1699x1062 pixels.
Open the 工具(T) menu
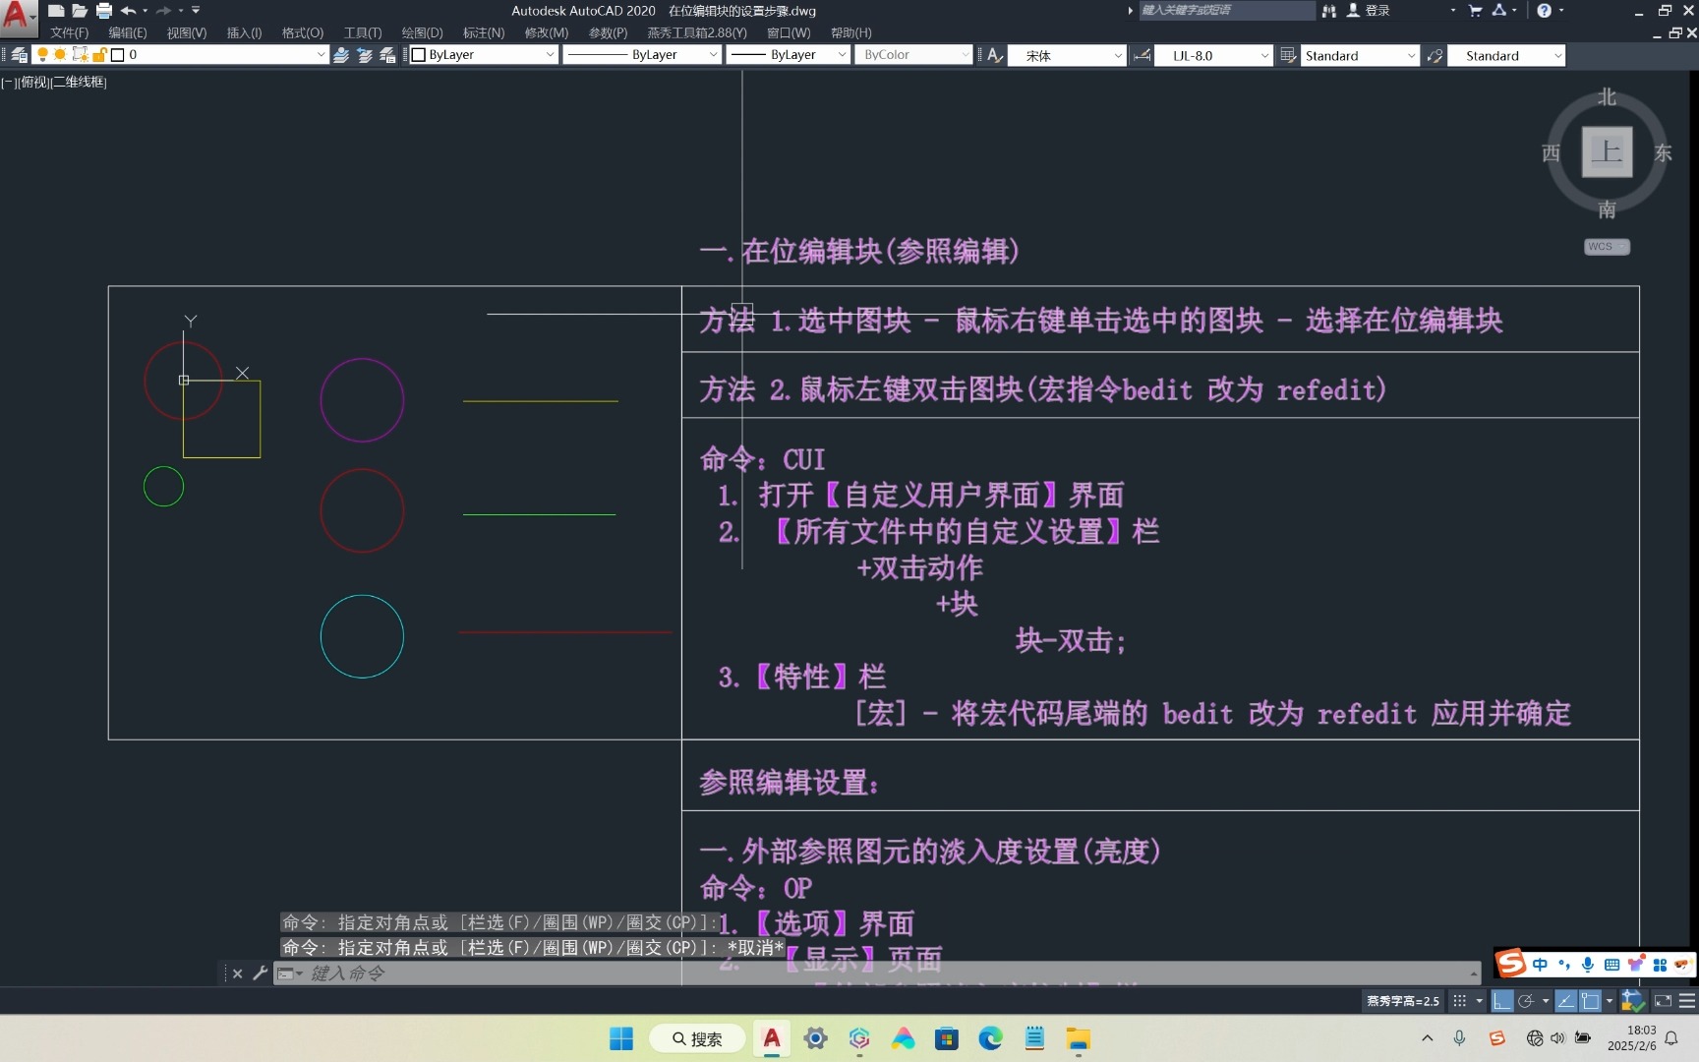(361, 32)
